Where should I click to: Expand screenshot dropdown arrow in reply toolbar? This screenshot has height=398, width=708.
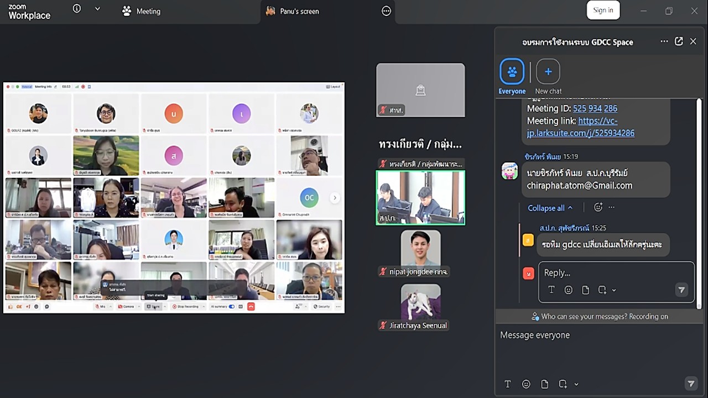pos(614,290)
